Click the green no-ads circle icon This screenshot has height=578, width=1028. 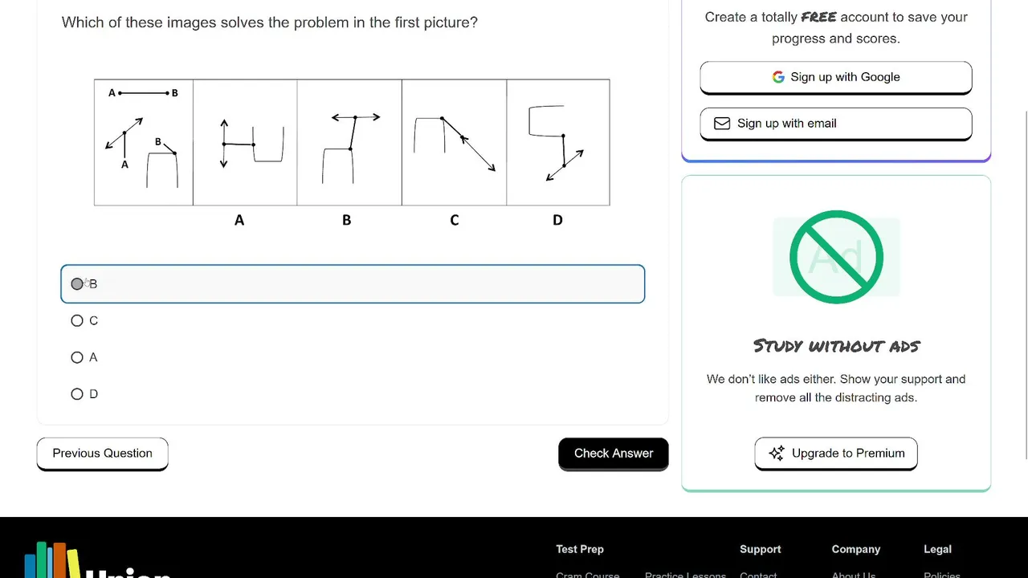(836, 257)
